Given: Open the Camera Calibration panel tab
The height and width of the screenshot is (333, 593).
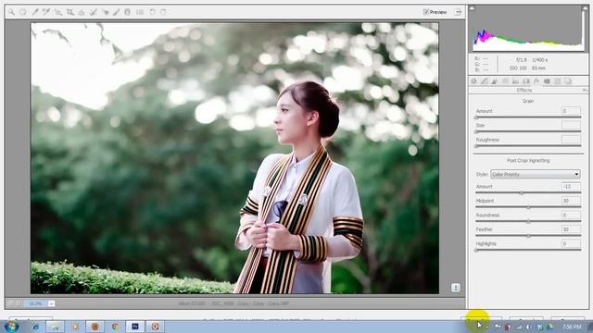Looking at the screenshot, I should [547, 81].
